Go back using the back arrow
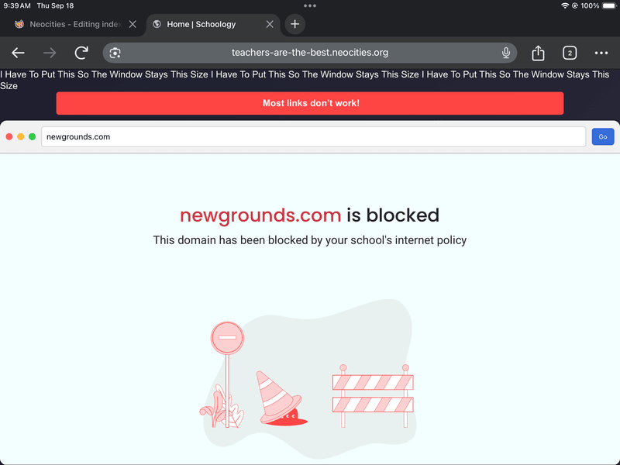This screenshot has height=465, width=620. (18, 53)
